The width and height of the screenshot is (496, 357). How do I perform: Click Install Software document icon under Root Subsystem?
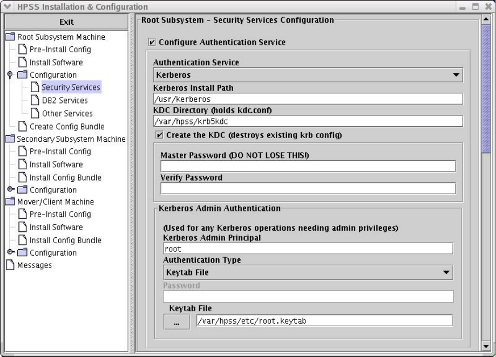[23, 62]
